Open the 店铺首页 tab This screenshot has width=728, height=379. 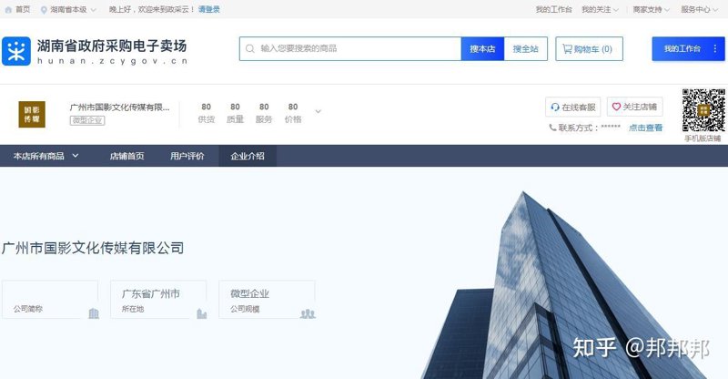126,156
